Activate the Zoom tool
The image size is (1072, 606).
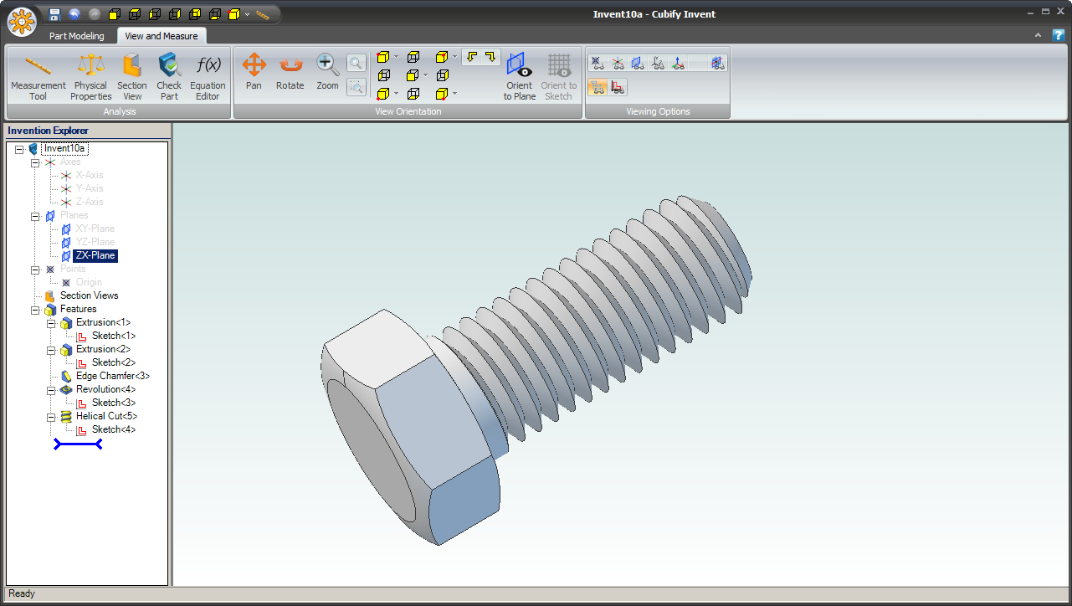tap(326, 74)
